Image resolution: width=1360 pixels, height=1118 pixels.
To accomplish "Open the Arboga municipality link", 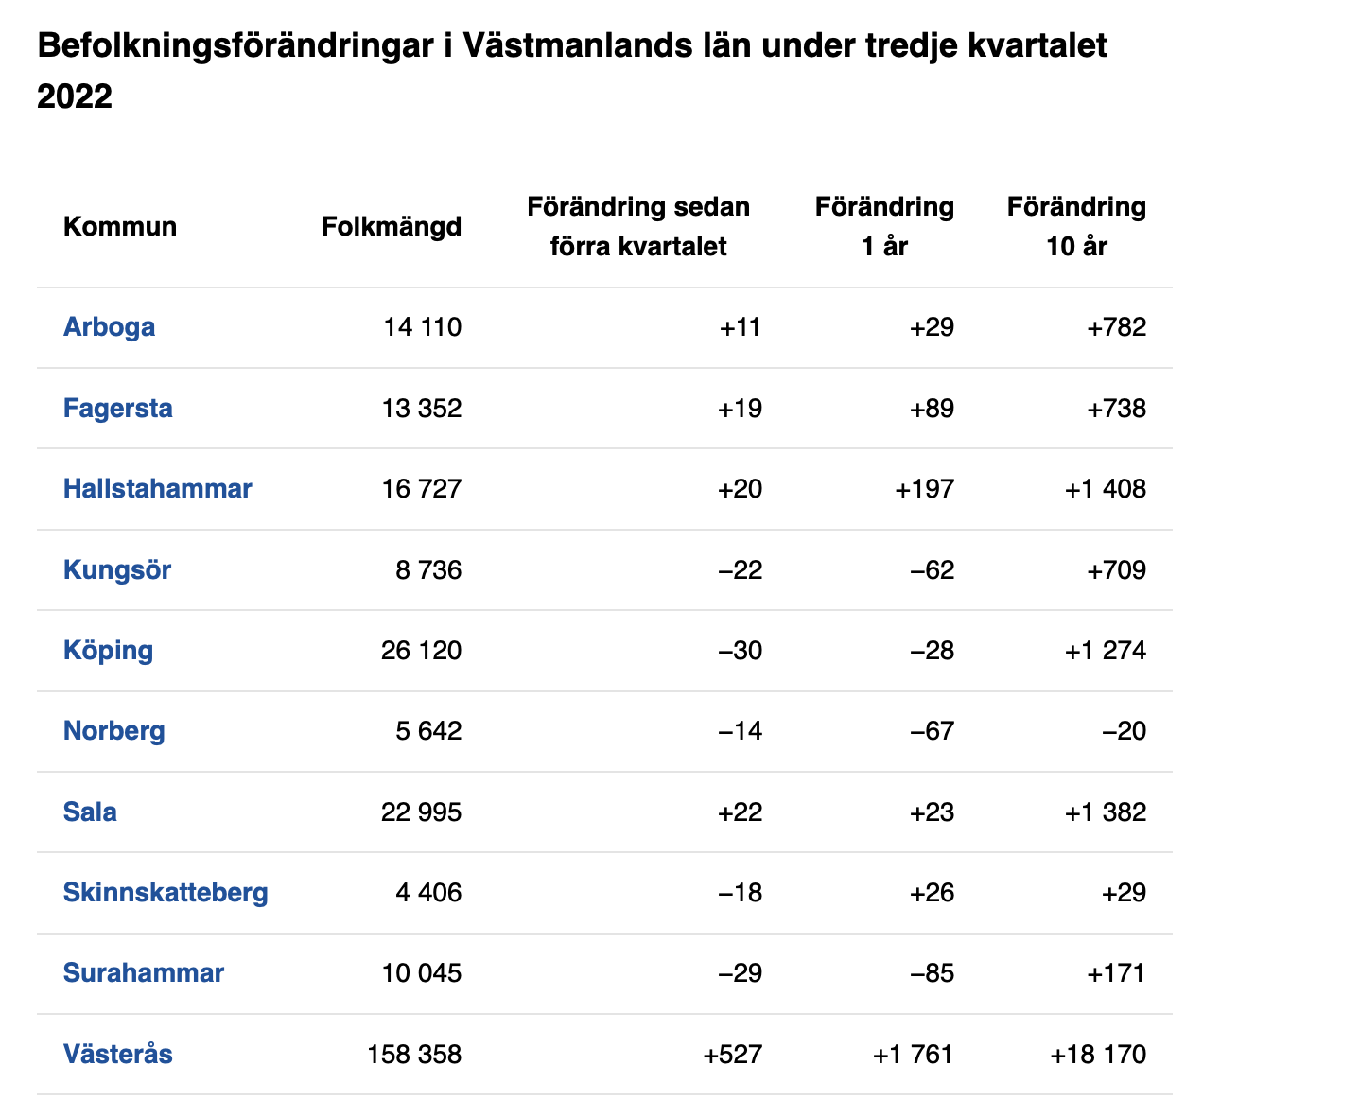I will (x=109, y=327).
